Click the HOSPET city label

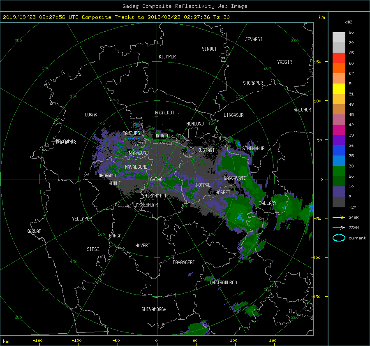[223, 193]
